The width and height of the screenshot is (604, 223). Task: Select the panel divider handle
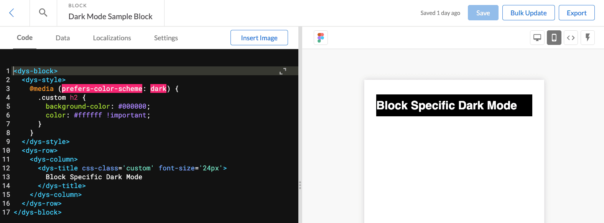pyautogui.click(x=300, y=185)
